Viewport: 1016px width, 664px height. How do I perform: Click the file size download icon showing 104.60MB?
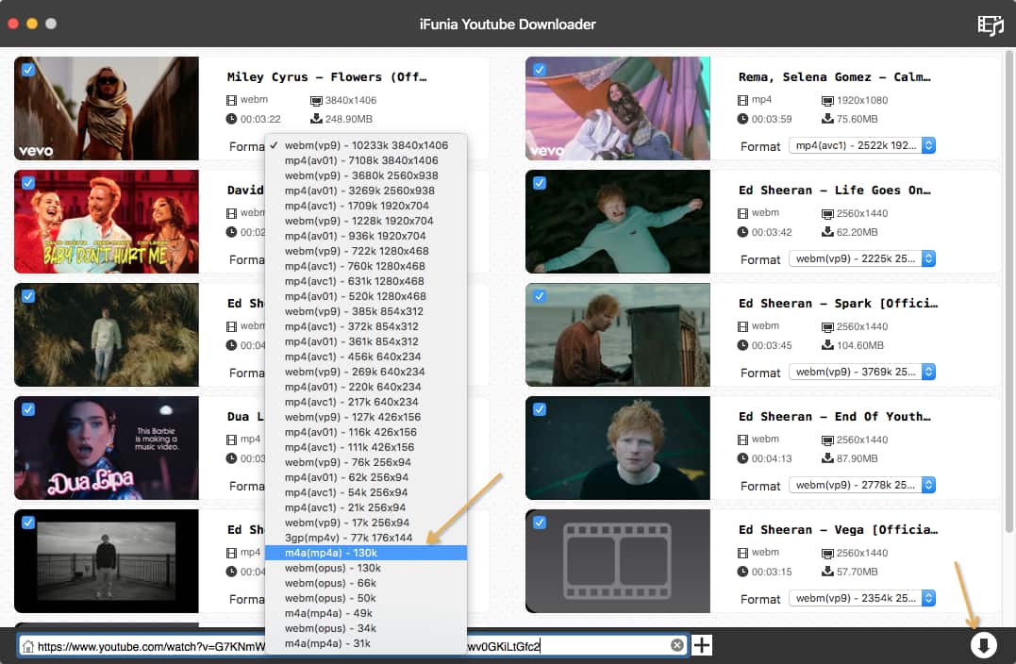point(826,345)
